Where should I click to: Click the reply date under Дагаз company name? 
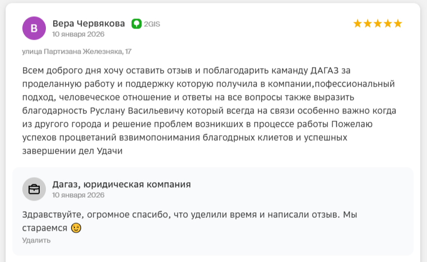[78, 196]
